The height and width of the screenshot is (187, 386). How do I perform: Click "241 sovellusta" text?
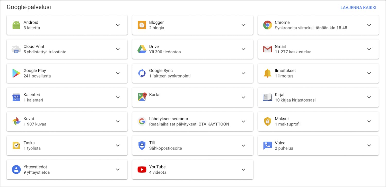[37, 76]
